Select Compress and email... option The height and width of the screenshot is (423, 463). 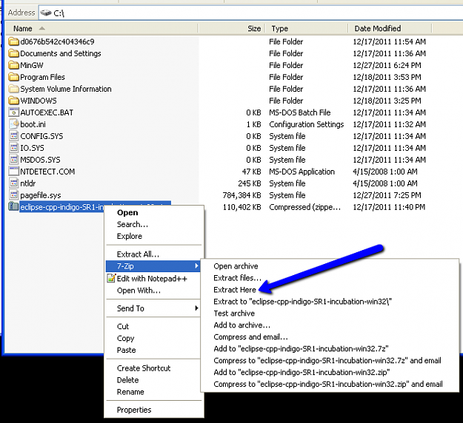330,337
